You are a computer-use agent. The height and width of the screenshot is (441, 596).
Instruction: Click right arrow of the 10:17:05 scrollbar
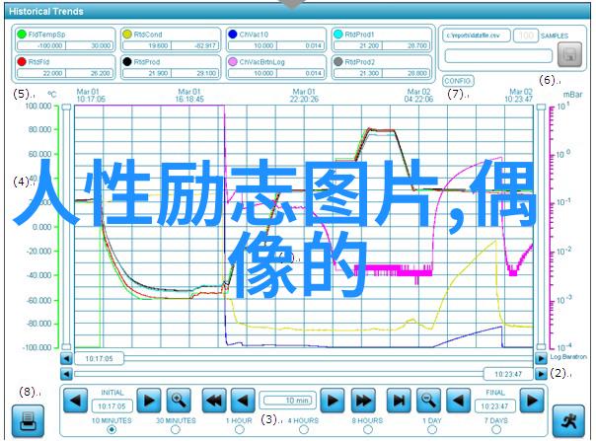click(541, 358)
